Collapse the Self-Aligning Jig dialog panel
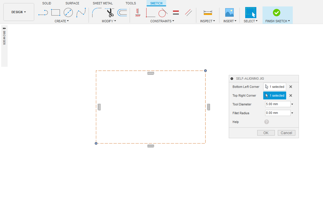The image size is (323, 205). 232,78
